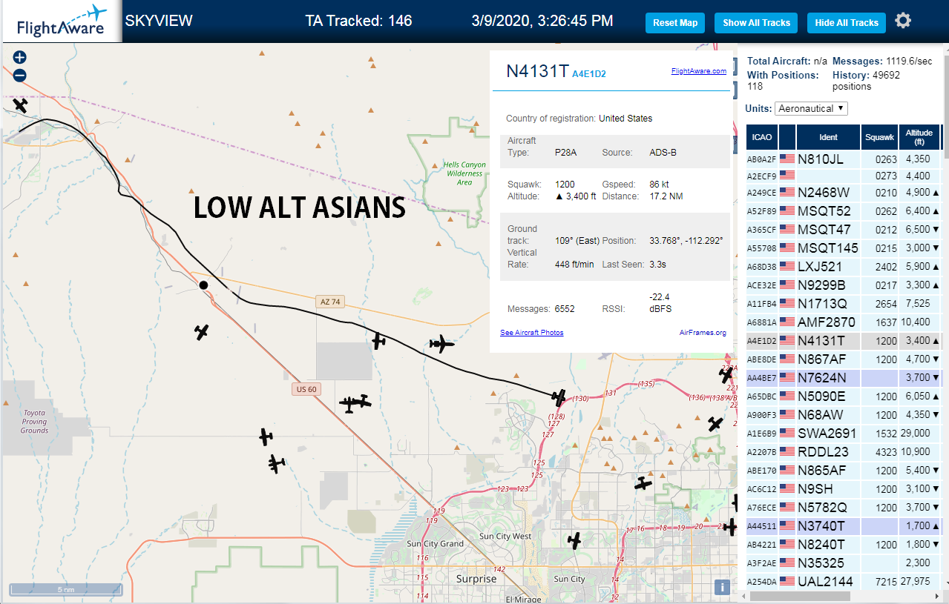Sort table by Altitude (ft) column
Image resolution: width=949 pixels, height=604 pixels.
point(919,137)
